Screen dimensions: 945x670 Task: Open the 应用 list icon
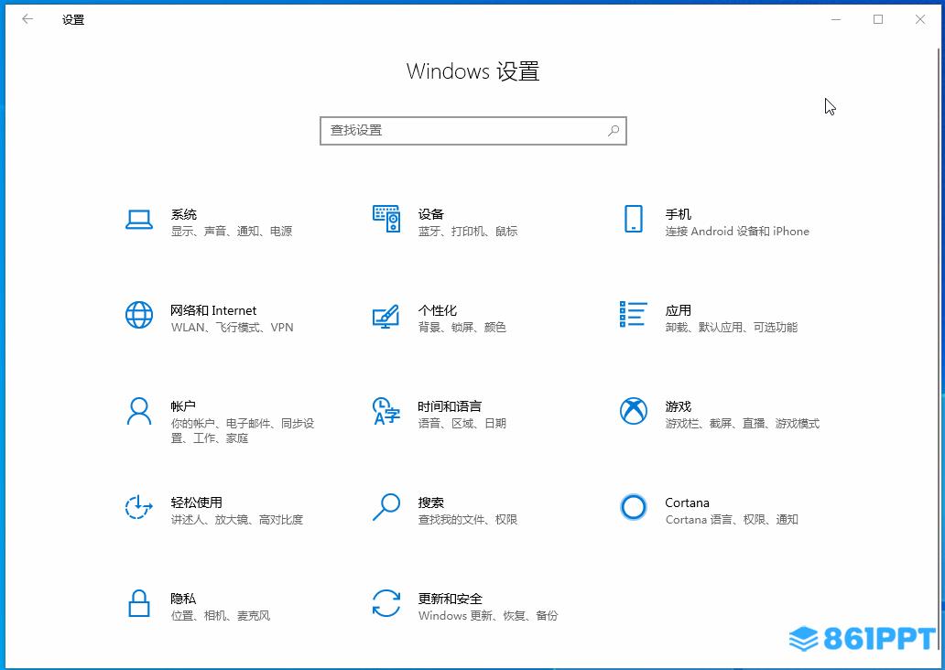(x=634, y=315)
